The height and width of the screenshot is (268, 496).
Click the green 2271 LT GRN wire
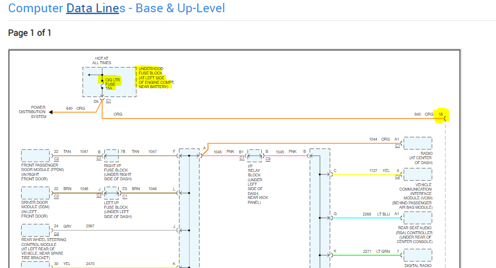tap(363, 255)
